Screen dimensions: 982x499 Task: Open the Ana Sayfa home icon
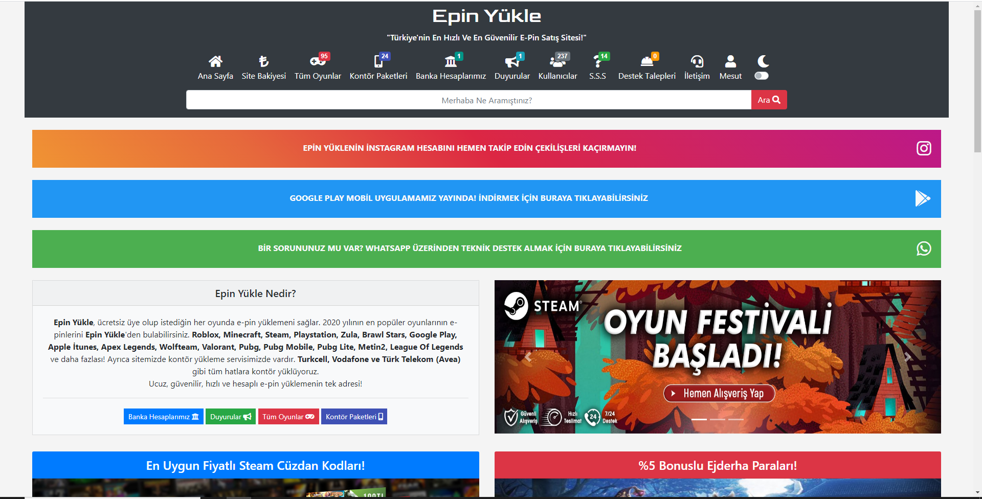(215, 61)
